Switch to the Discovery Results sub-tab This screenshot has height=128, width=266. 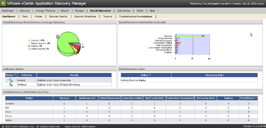click(x=58, y=16)
